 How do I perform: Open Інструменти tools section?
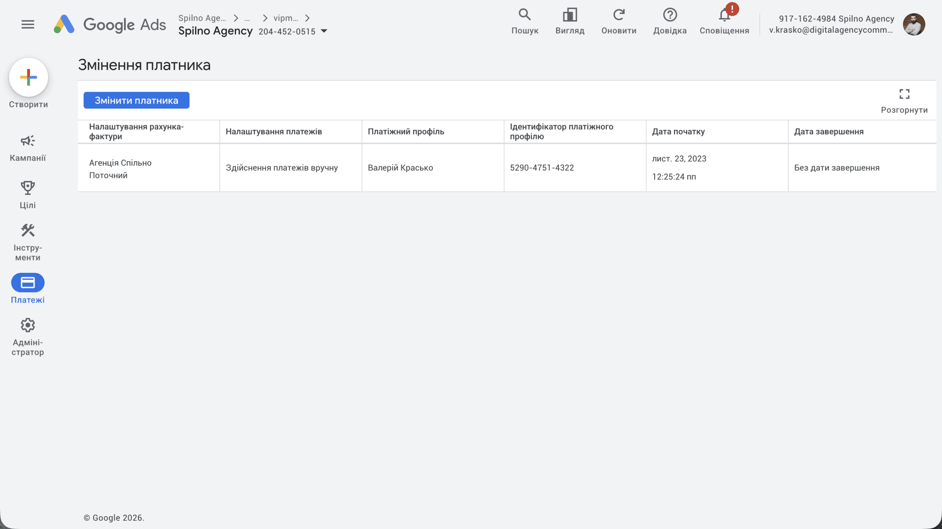coord(28,242)
